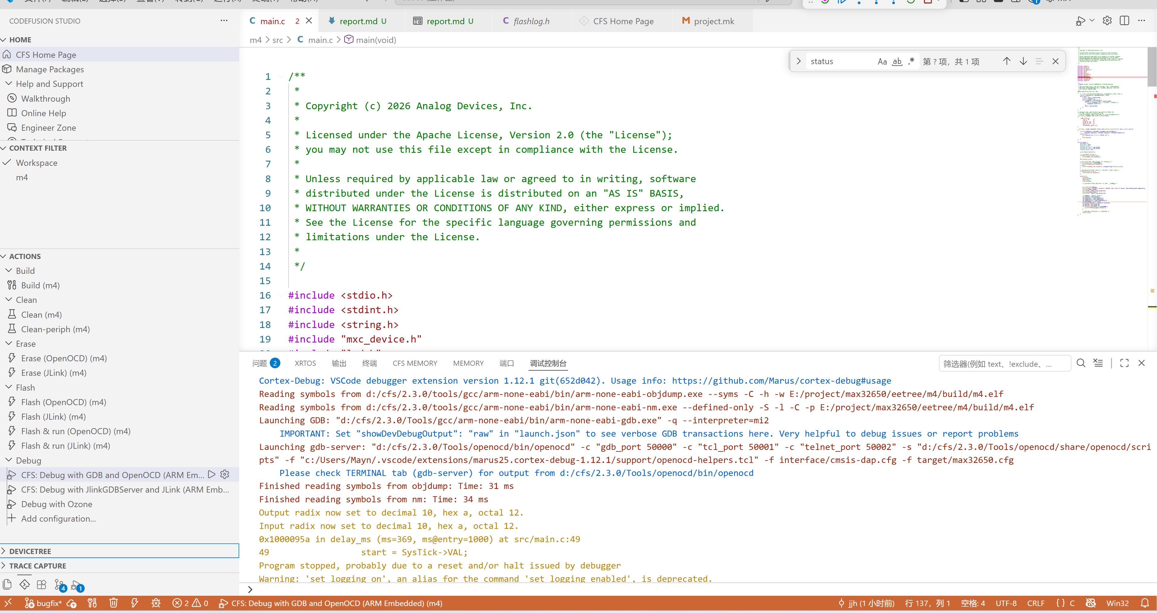Publish changes using cloud upload icon

(x=72, y=603)
